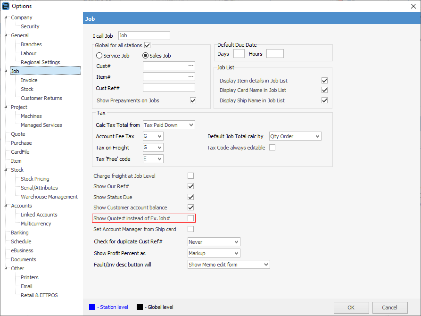Image resolution: width=421 pixels, height=316 pixels.
Task: Enable Charge freight at Job Level checkbox
Action: pyautogui.click(x=191, y=176)
